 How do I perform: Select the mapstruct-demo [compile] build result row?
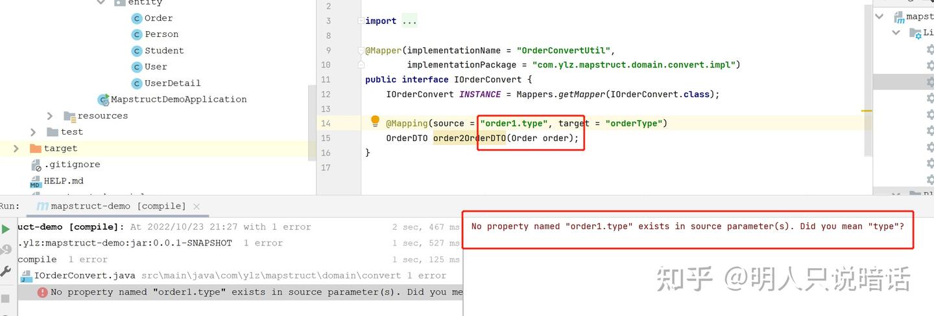240,227
